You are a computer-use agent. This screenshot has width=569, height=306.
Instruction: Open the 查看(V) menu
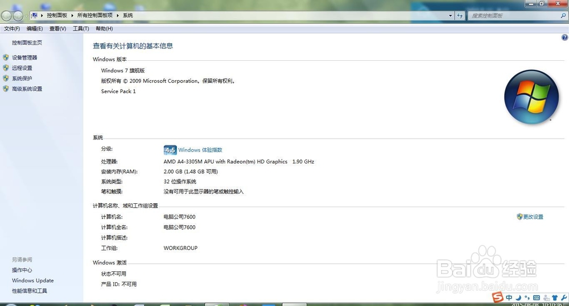[x=57, y=28]
